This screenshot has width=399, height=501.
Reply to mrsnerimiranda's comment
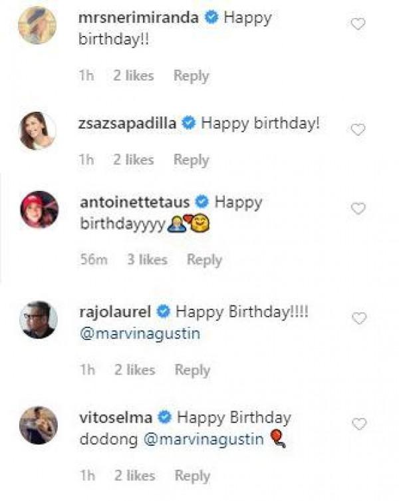tap(191, 77)
